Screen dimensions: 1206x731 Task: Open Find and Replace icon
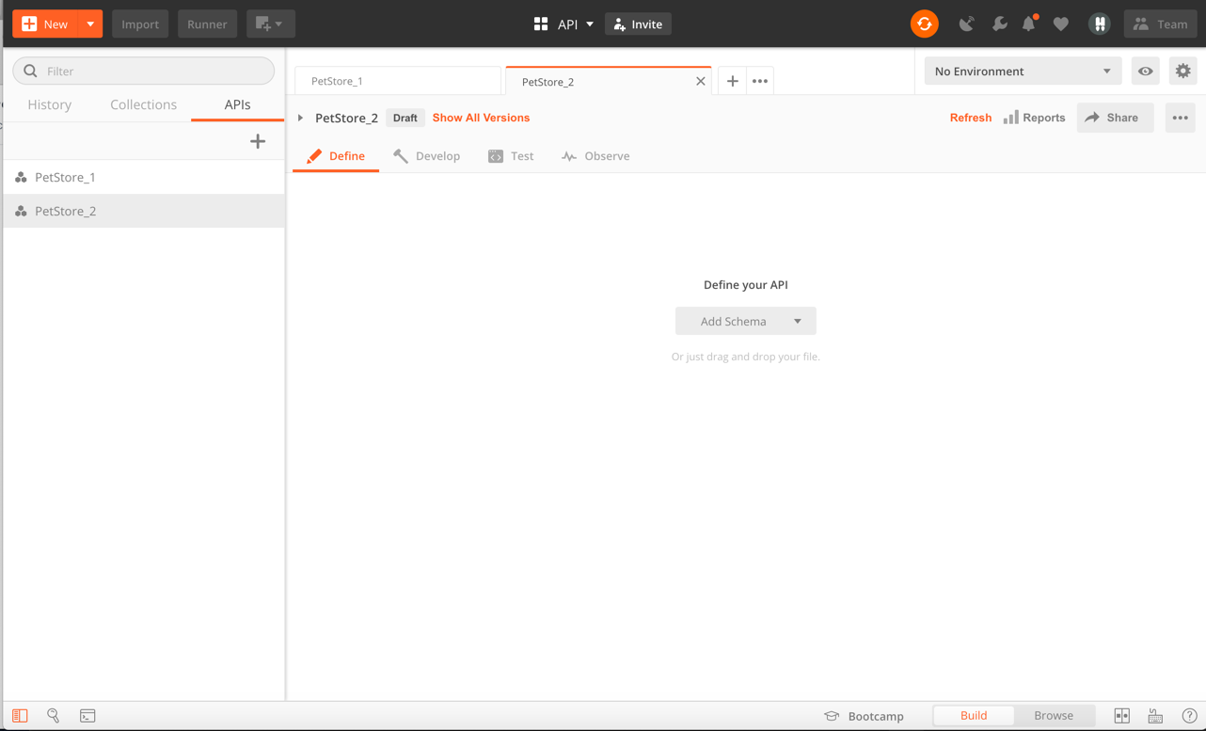(x=54, y=716)
